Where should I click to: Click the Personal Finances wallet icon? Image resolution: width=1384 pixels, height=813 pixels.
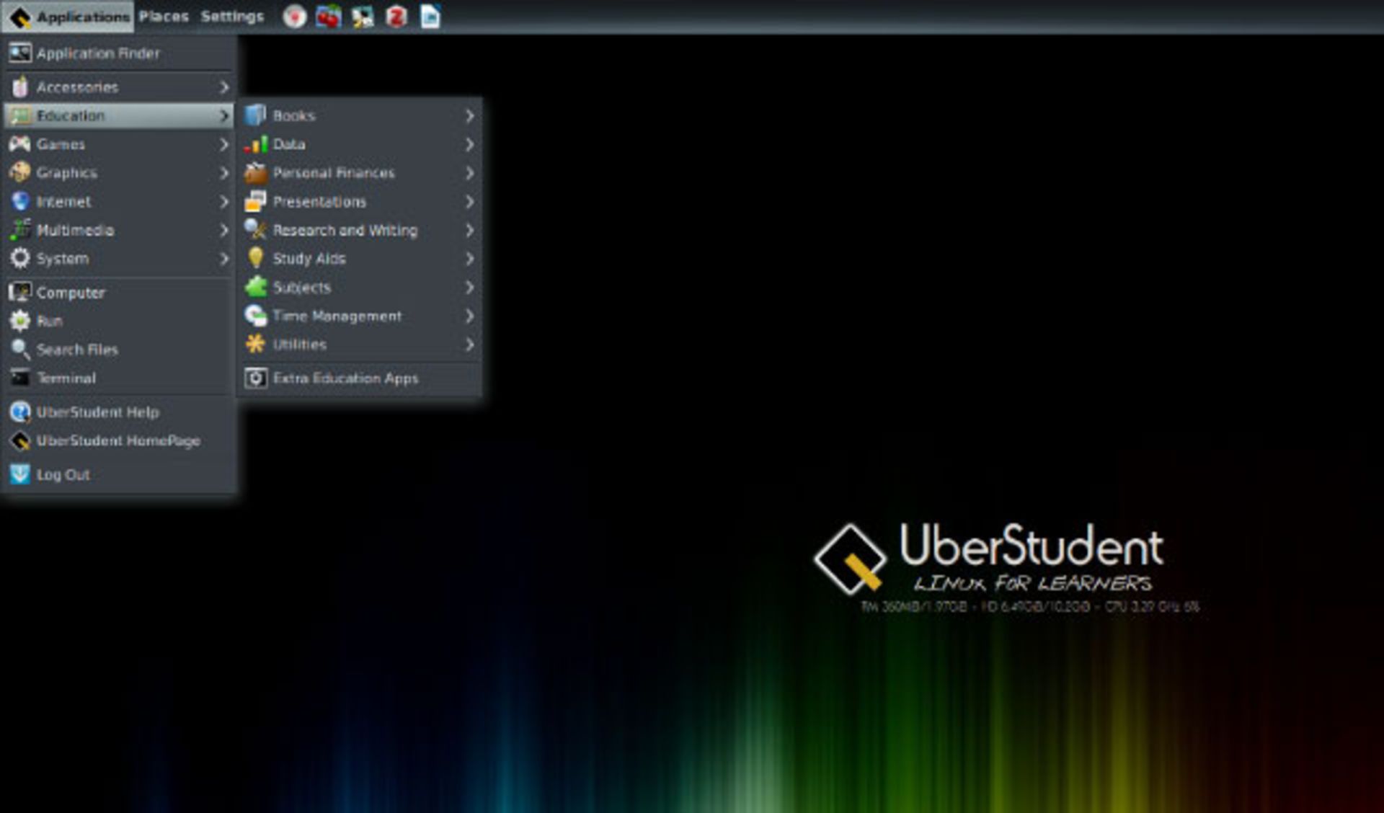257,173
